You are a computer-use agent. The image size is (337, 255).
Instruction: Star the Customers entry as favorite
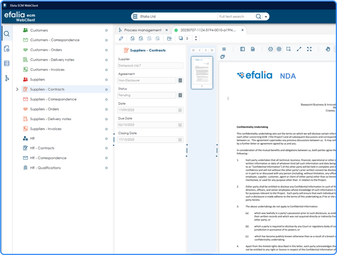point(106,30)
